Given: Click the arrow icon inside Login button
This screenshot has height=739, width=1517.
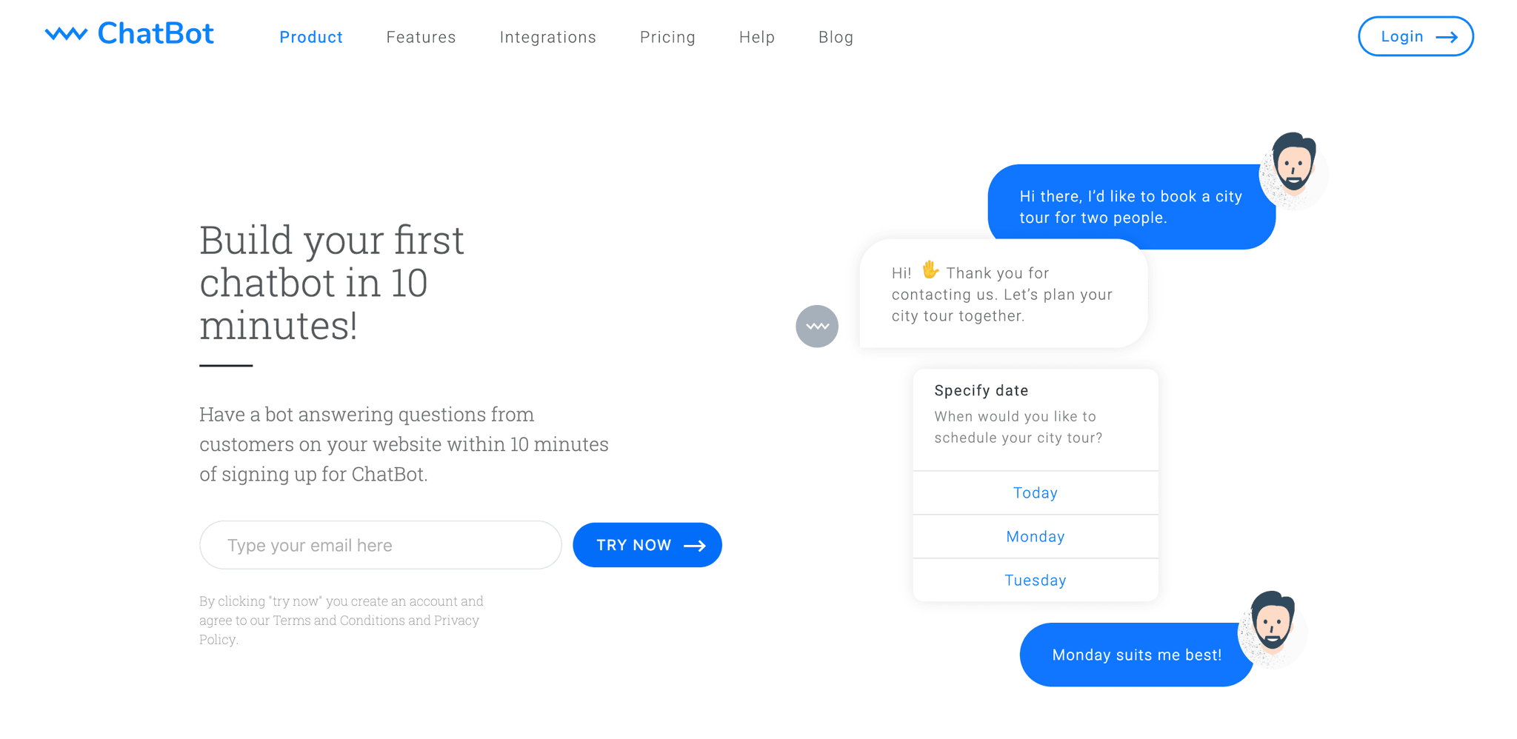Looking at the screenshot, I should 1447,36.
